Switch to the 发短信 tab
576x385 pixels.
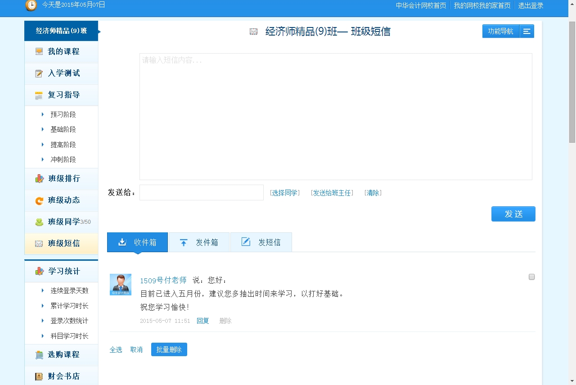(261, 242)
